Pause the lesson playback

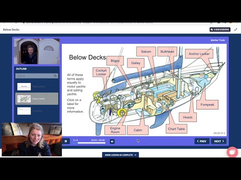66,141
